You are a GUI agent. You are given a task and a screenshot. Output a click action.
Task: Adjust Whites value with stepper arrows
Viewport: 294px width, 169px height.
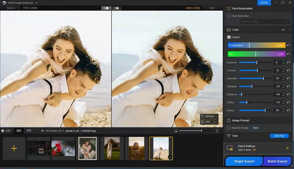coord(283,102)
